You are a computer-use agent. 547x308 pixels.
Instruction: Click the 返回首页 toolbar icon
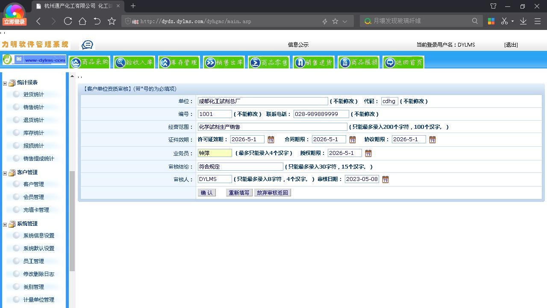tap(403, 62)
